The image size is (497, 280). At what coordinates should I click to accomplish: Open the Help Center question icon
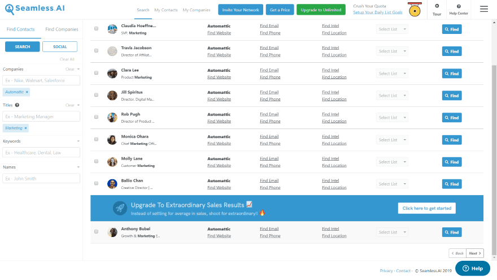click(x=459, y=6)
